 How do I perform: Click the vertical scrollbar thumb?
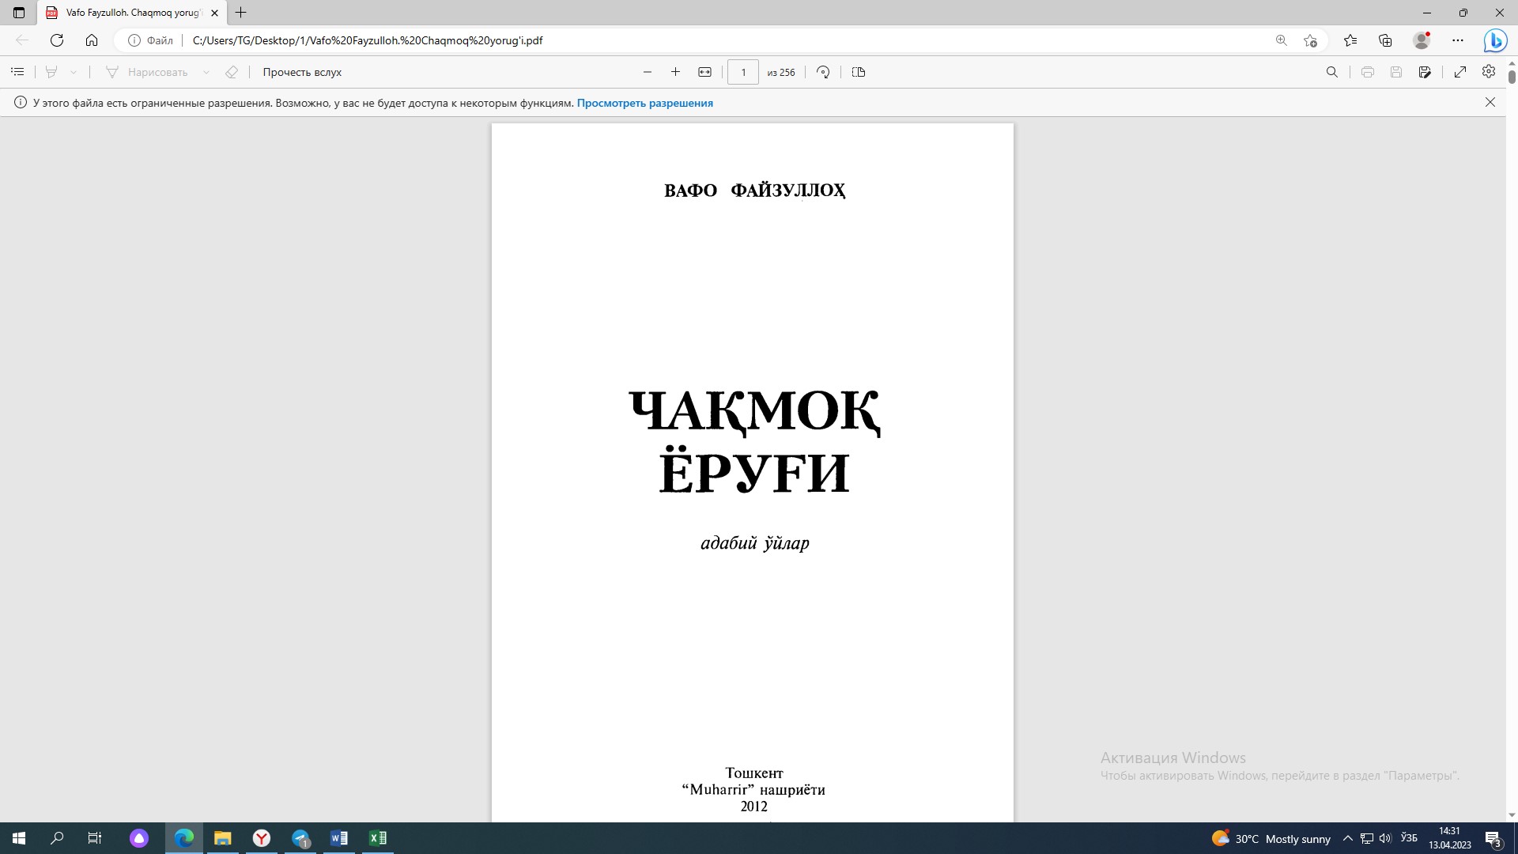pos(1512,77)
